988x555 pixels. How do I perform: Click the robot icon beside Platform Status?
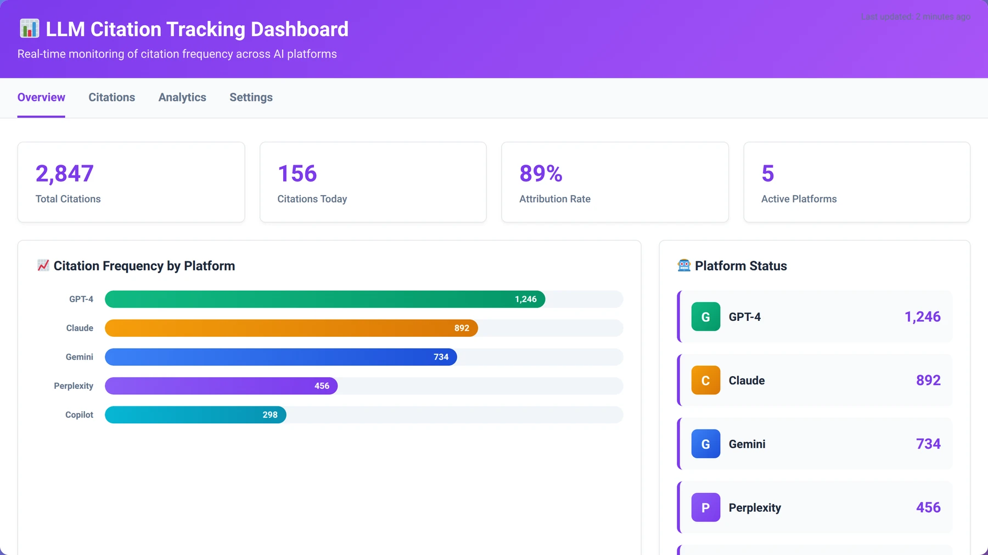684,265
